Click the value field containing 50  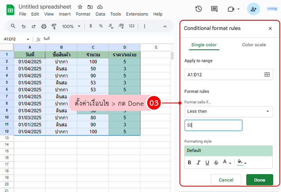click(213, 125)
